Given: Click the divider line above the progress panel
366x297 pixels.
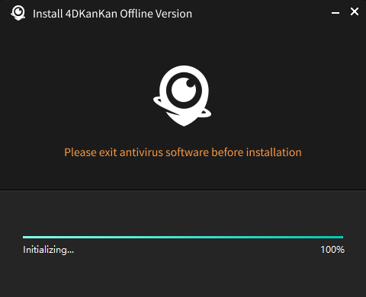Looking at the screenshot, I should [x=183, y=190].
